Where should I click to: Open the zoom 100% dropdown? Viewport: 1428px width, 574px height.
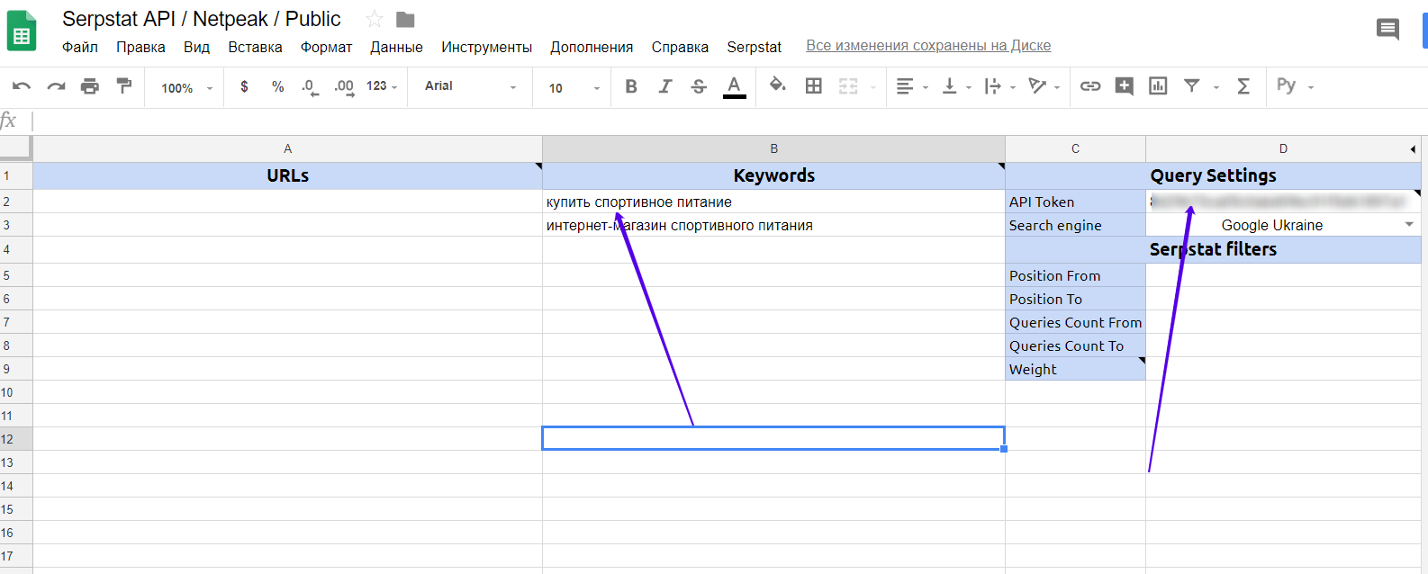tap(186, 87)
